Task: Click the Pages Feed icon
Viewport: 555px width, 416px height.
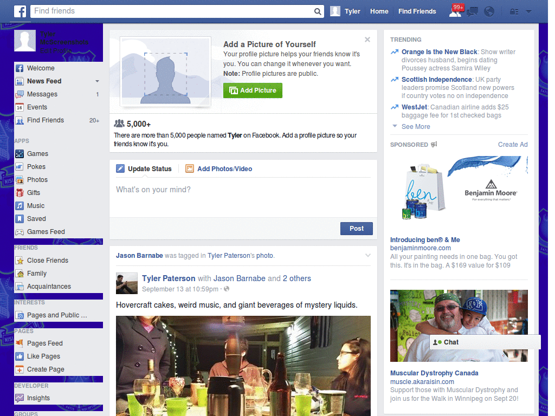Action: (20, 343)
